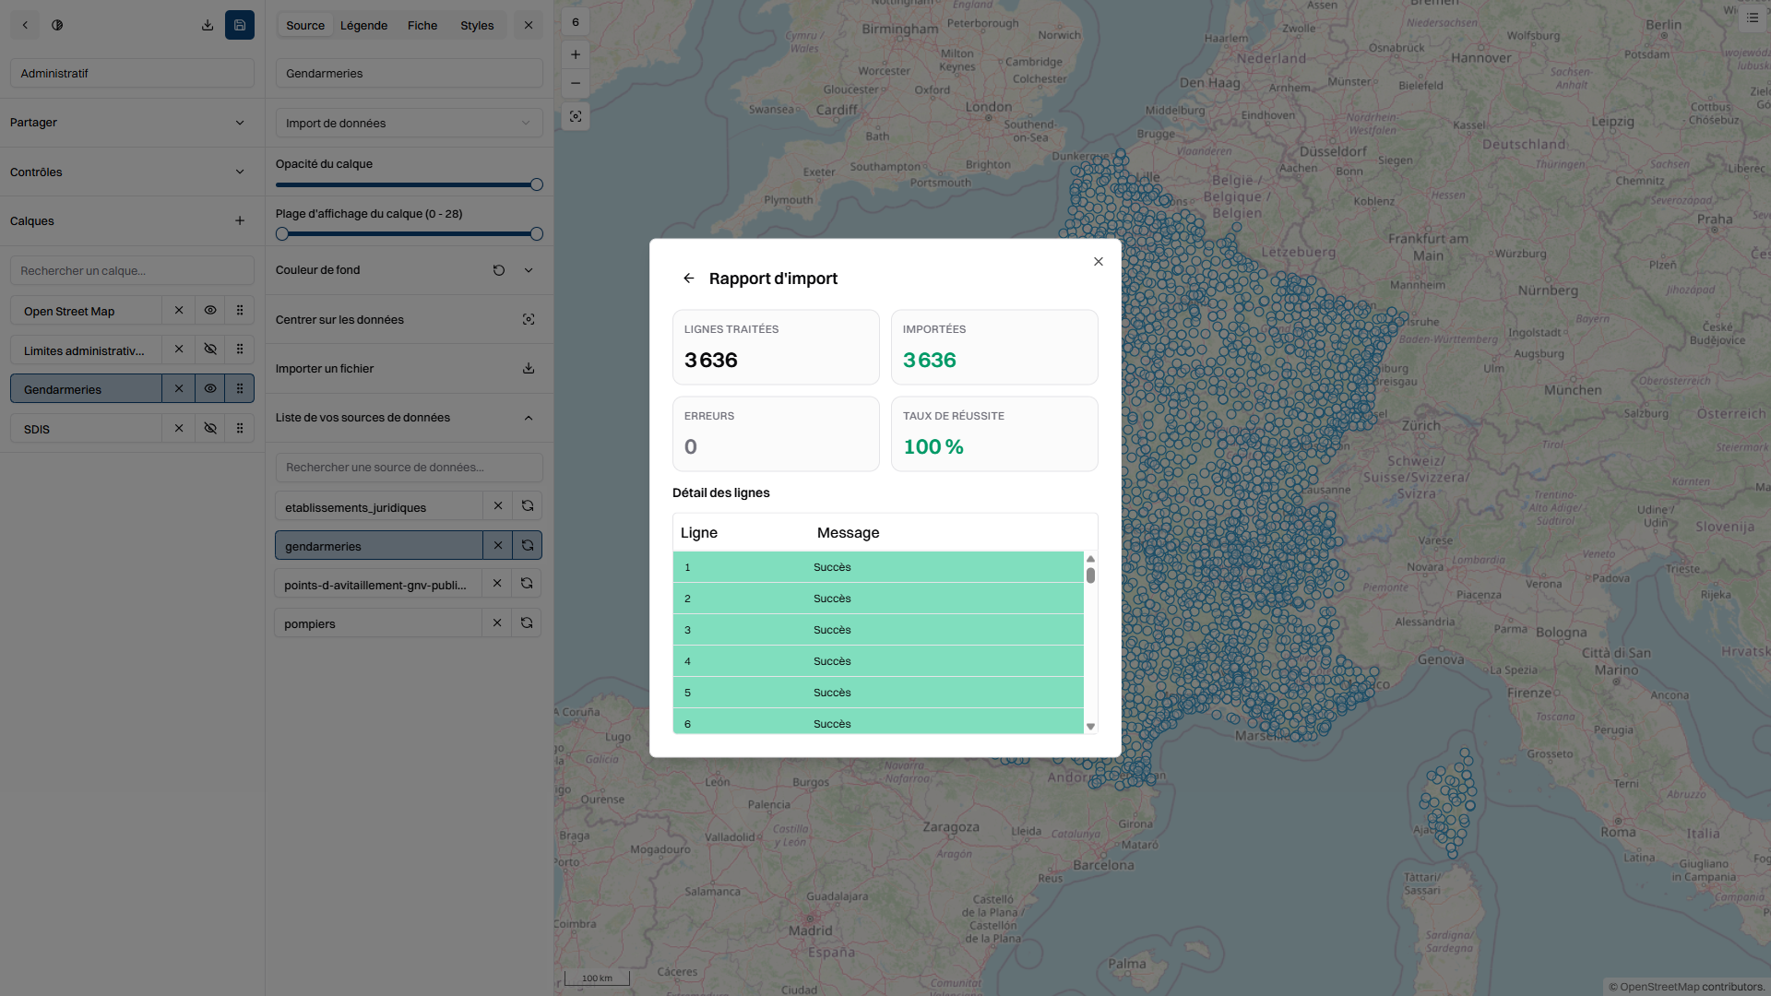Viewport: 1771px width, 996px height.
Task: Click back arrow in Rapport d'import
Action: click(x=688, y=279)
